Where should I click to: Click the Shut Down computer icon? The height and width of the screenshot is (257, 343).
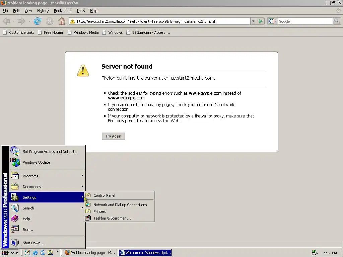point(15,243)
